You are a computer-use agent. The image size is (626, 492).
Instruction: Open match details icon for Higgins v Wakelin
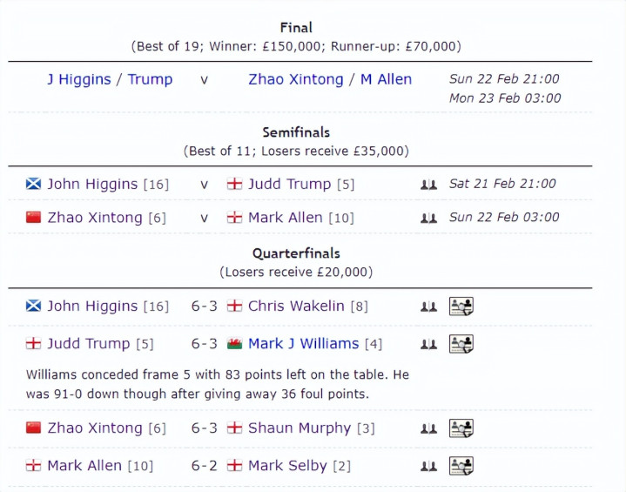click(461, 307)
